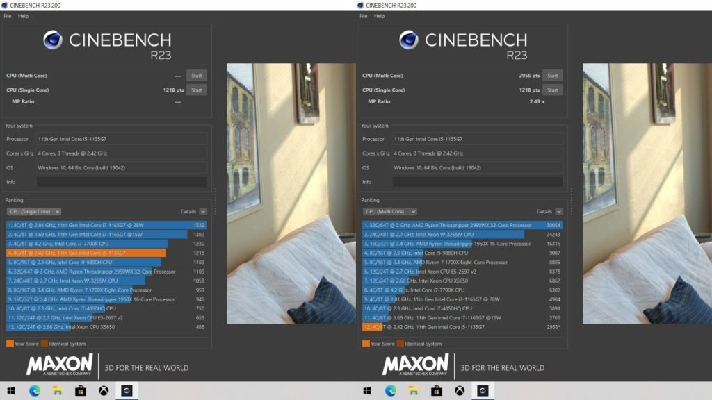Click rendered room image in left window
Screen dimensions: 712x400
tap(291, 193)
